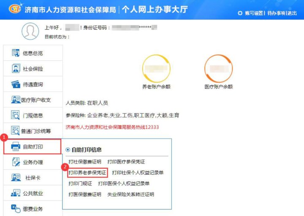Click the 自助打印信息 panel heading

(87, 149)
